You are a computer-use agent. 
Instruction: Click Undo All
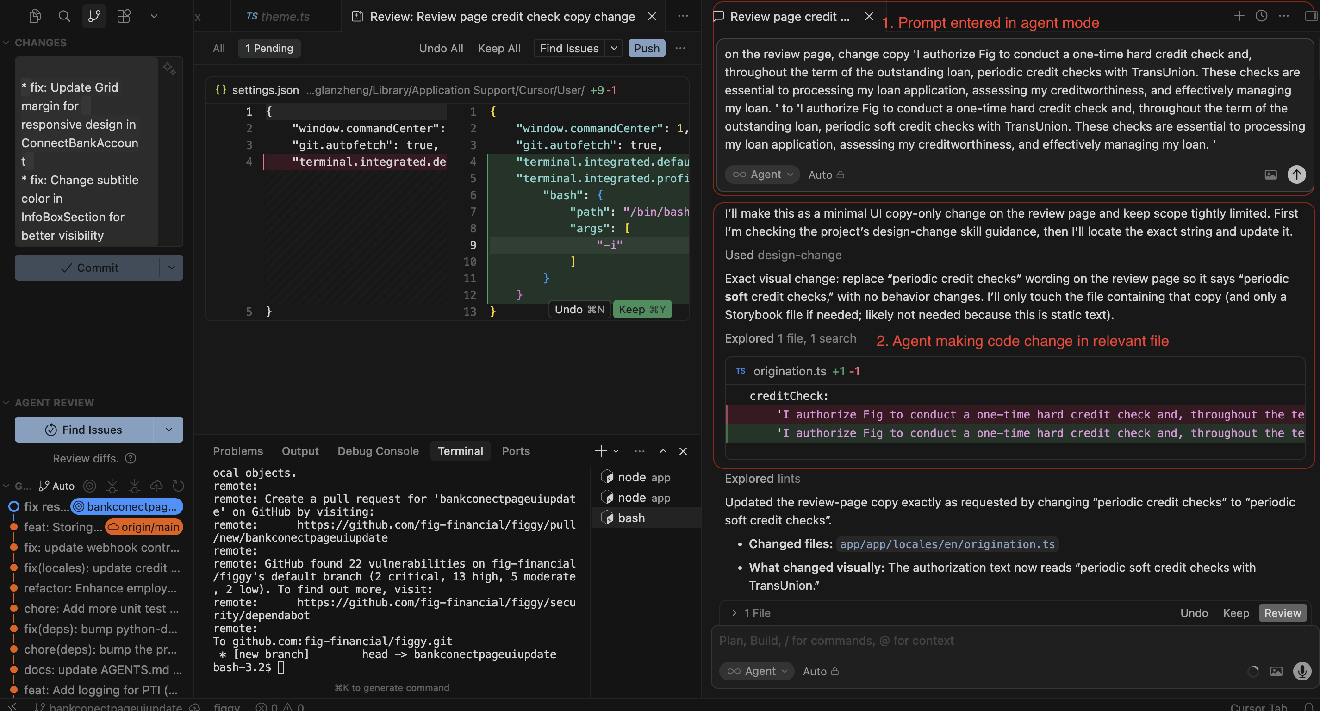coord(441,48)
